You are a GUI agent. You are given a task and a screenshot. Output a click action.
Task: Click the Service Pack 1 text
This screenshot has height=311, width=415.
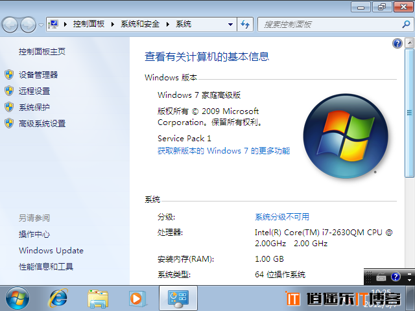184,138
